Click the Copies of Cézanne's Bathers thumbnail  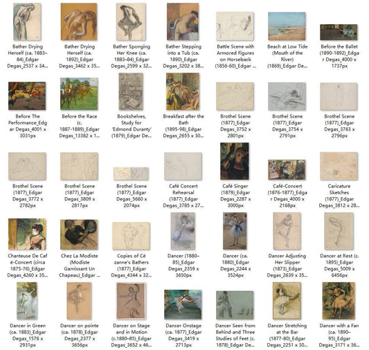(131, 236)
